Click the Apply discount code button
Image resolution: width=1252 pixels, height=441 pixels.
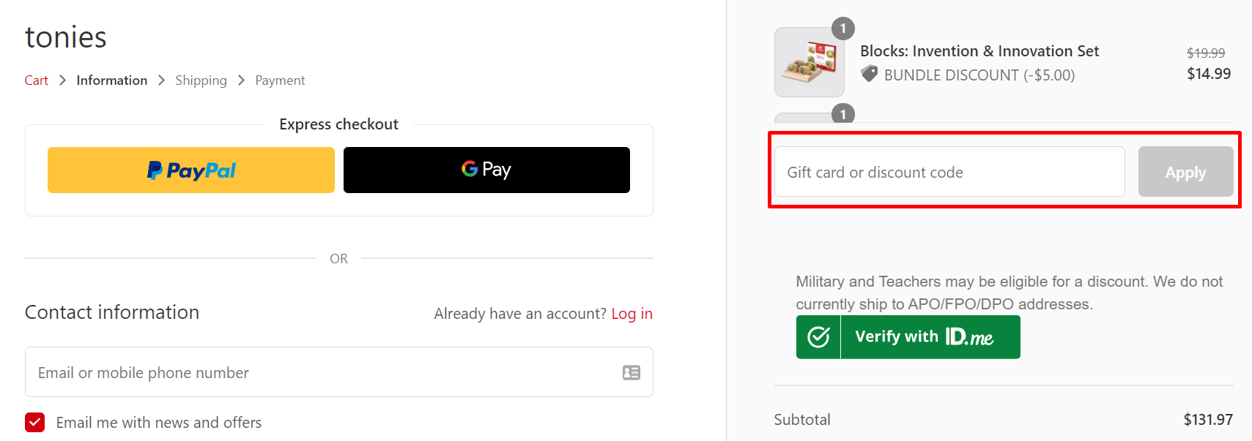[1185, 172]
